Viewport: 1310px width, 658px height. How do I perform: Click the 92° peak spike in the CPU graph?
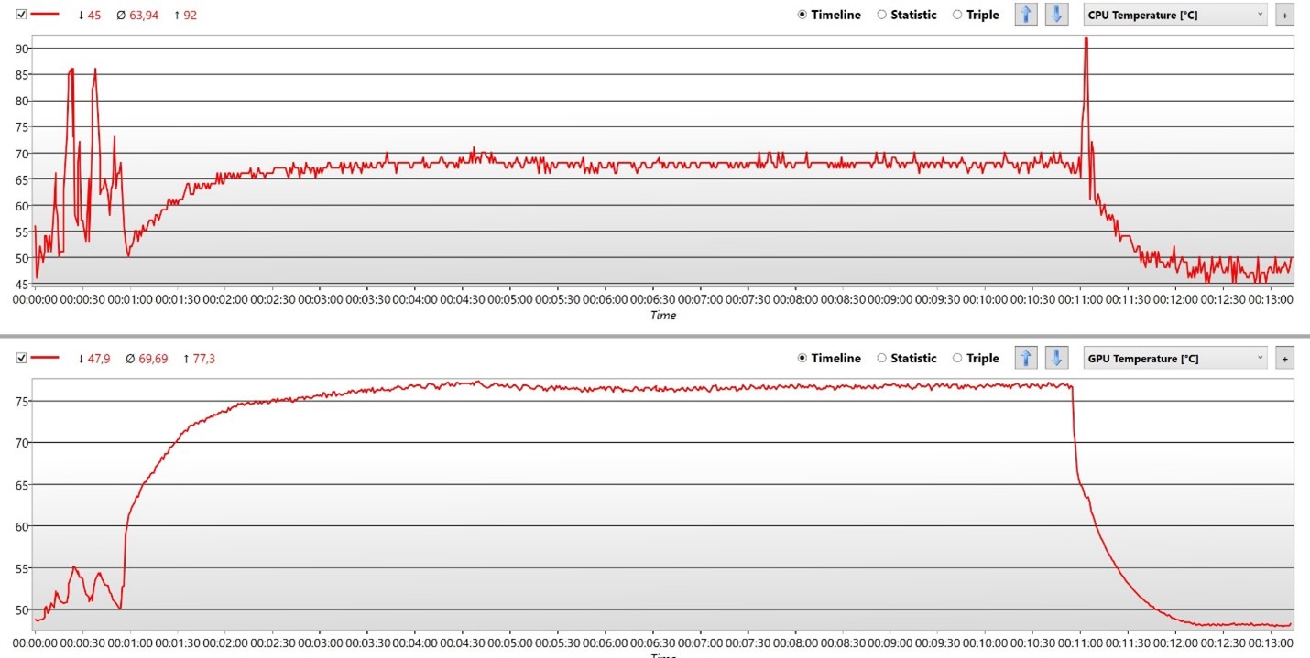1086,40
